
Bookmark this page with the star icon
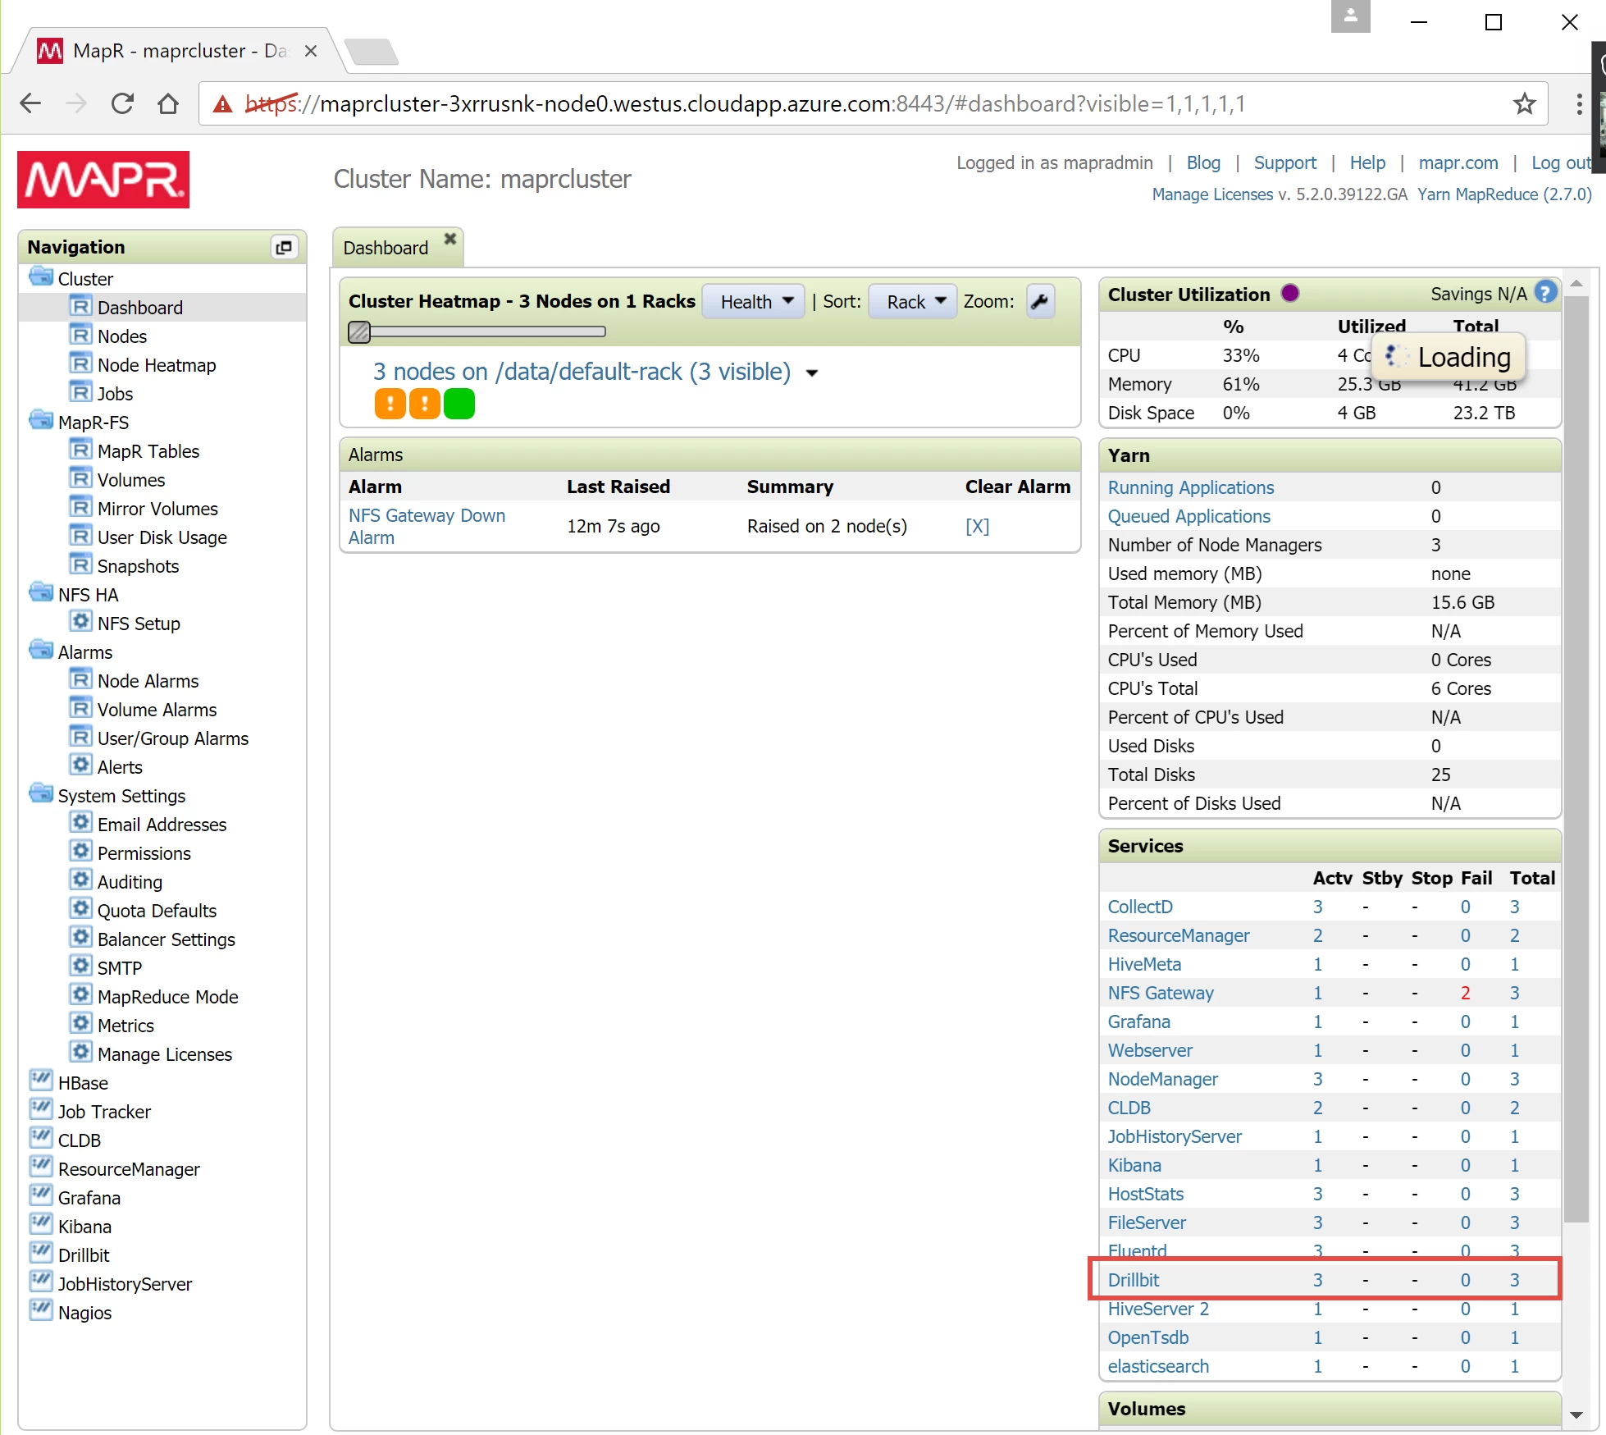(1524, 103)
